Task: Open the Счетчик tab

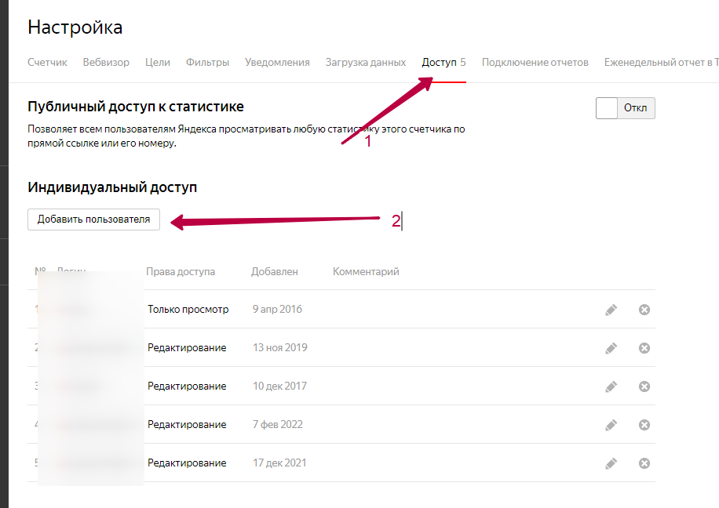Action: pyautogui.click(x=47, y=62)
